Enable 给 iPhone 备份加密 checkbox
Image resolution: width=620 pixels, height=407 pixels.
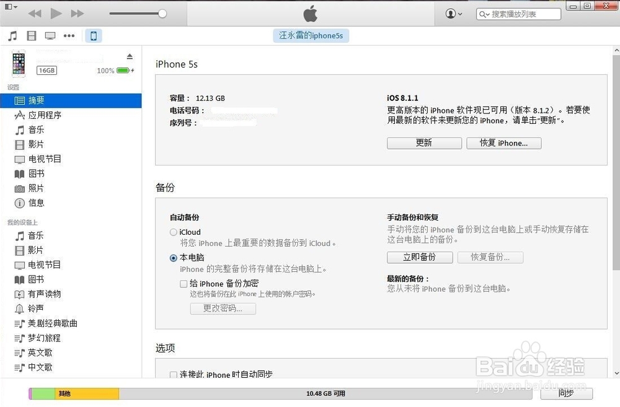point(184,284)
